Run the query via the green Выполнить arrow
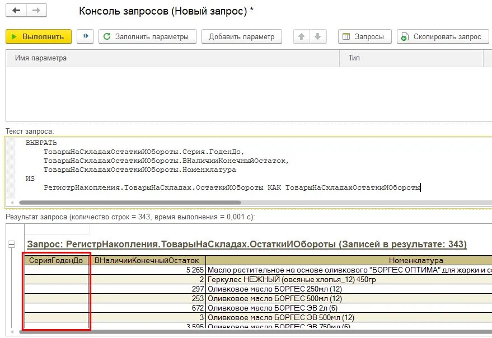 pyautogui.click(x=13, y=36)
